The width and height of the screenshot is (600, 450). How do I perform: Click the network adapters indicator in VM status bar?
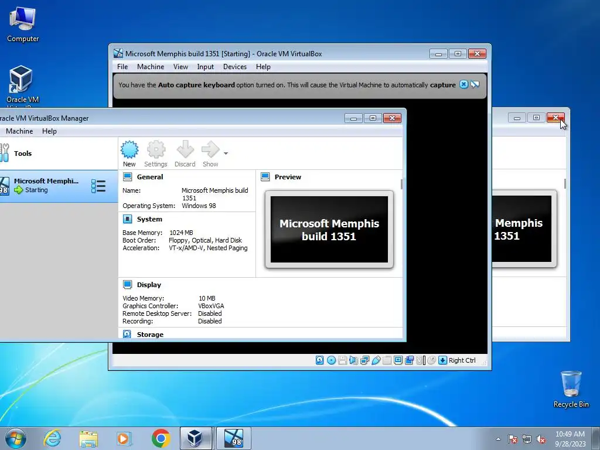click(x=364, y=360)
